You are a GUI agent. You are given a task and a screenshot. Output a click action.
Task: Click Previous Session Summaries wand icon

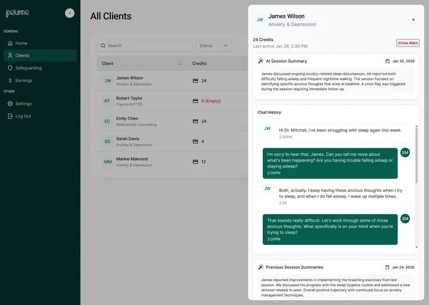point(261,267)
